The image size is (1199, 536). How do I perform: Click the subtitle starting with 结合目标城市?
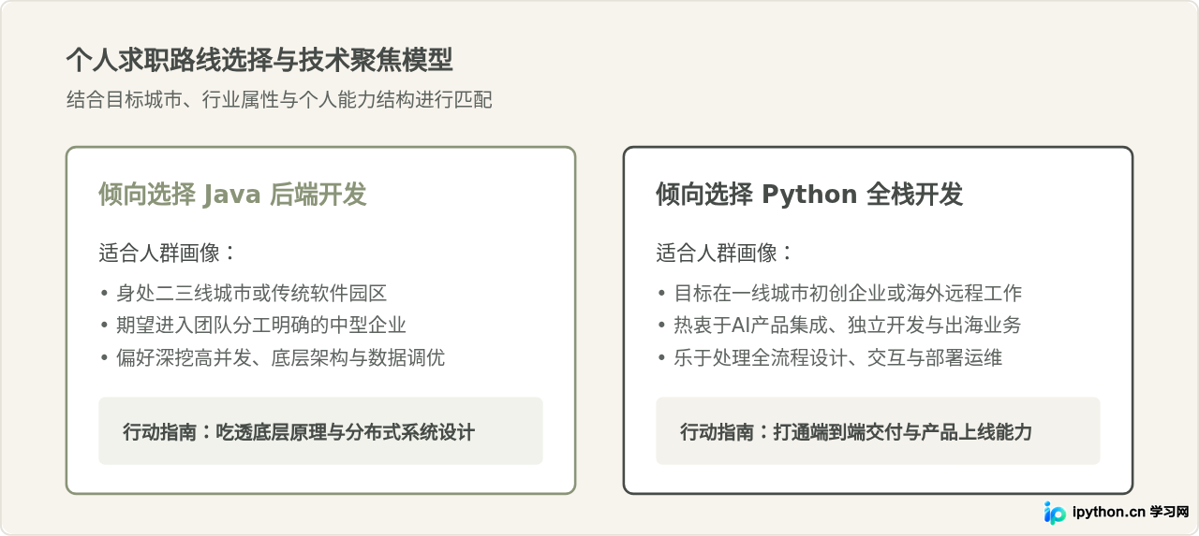click(x=279, y=100)
